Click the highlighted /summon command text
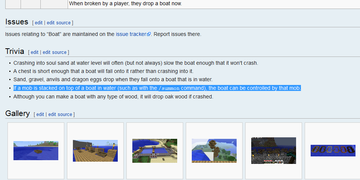This screenshot has height=180, width=360. point(169,88)
